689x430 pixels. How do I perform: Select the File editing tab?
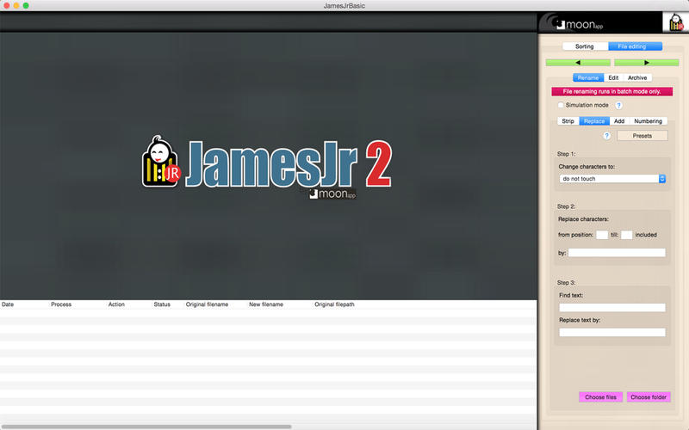point(635,46)
